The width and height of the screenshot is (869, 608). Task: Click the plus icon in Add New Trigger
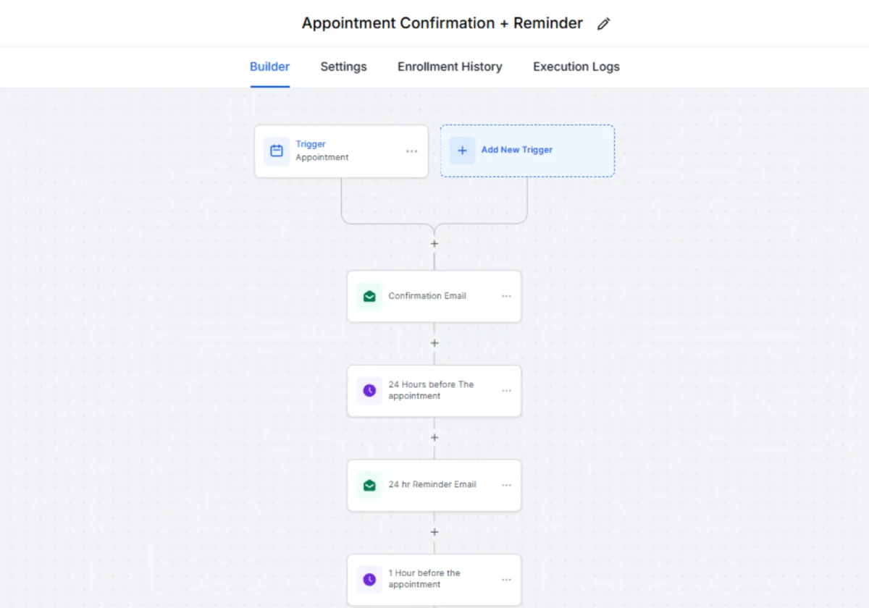462,151
